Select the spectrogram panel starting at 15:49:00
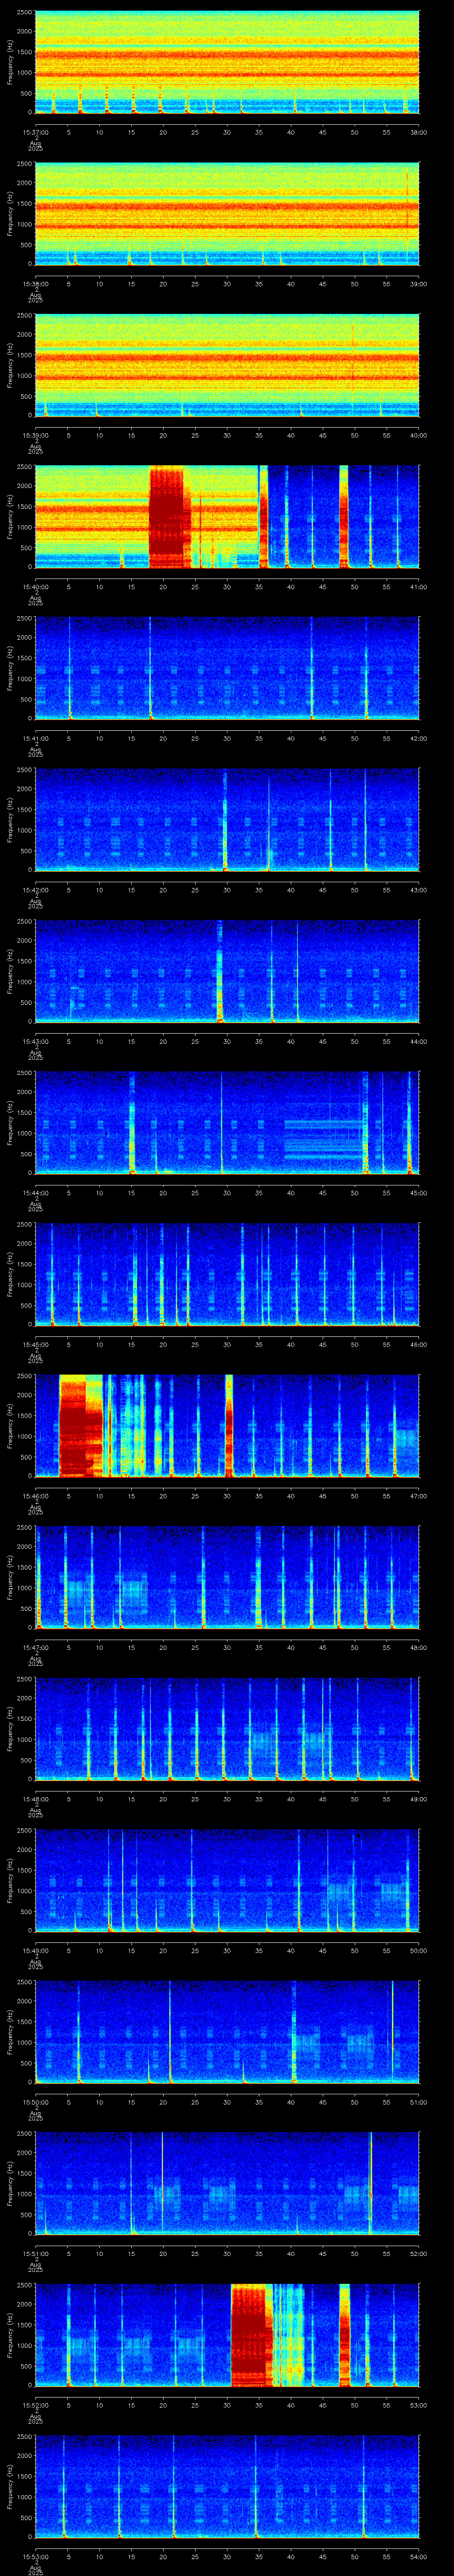Screen dimensions: 454x2576 (227, 1880)
